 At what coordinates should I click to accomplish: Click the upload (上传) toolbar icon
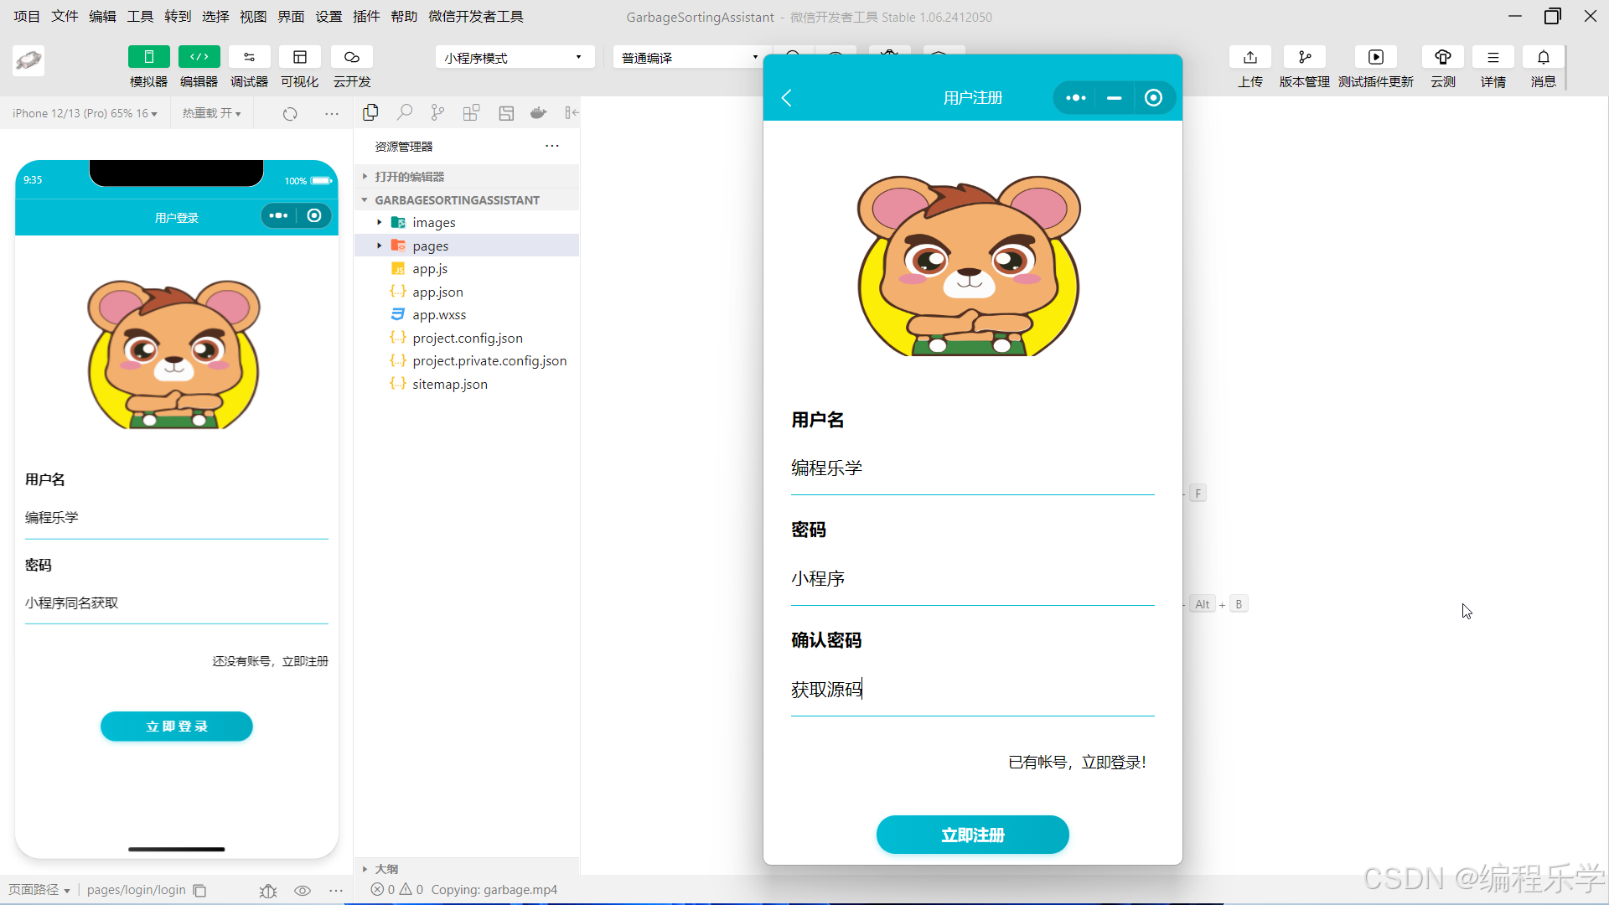[x=1249, y=58]
